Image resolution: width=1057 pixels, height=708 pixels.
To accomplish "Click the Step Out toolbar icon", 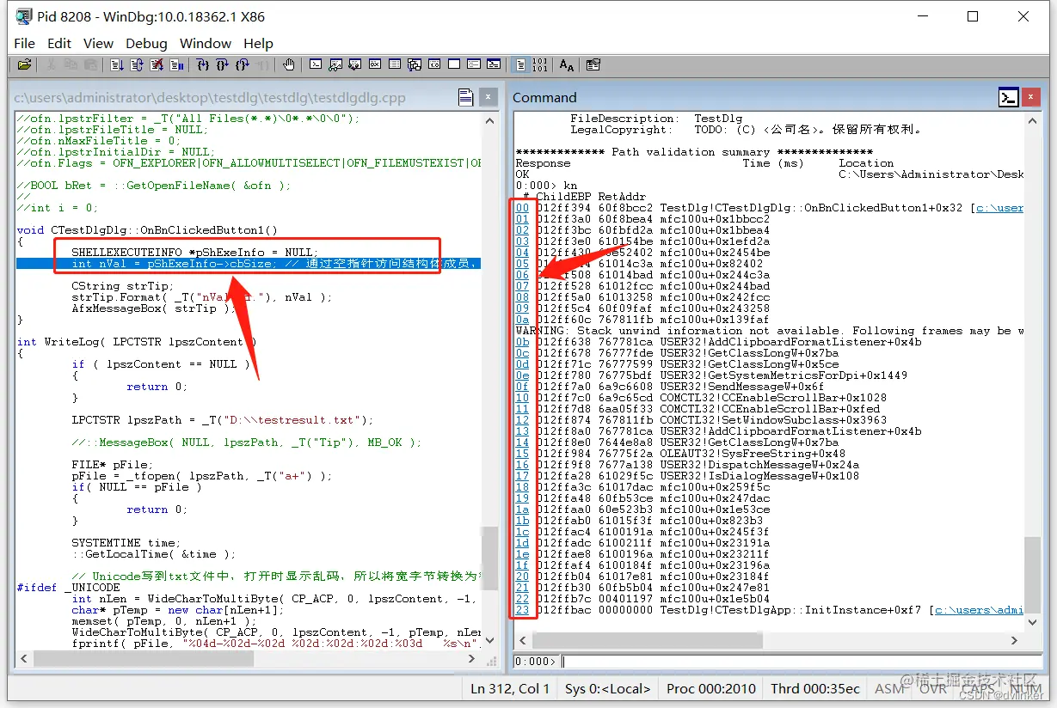I will pyautogui.click(x=243, y=64).
